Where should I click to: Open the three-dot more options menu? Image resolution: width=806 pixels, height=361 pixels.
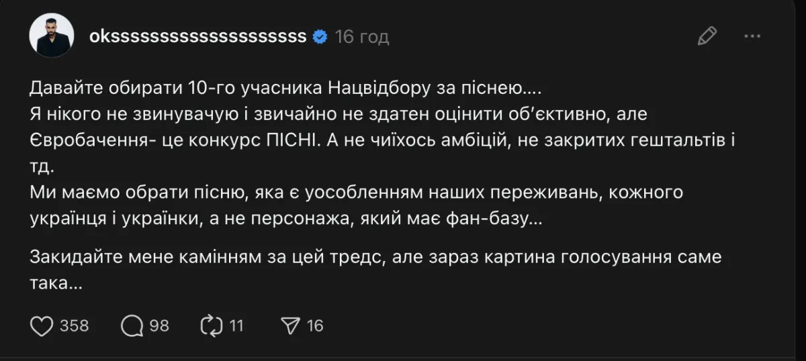pyautogui.click(x=753, y=36)
